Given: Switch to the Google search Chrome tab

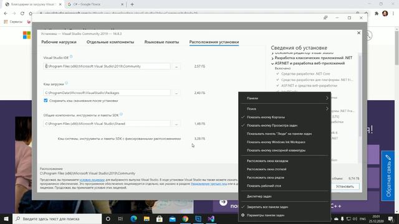Looking at the screenshot, I should point(95,4).
